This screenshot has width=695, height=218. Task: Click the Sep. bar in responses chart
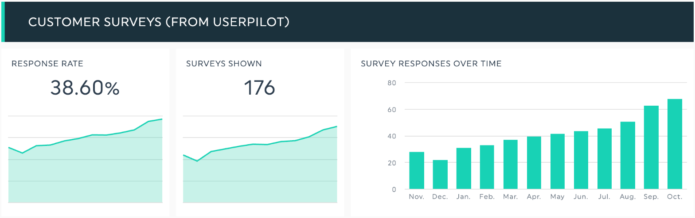651,148
